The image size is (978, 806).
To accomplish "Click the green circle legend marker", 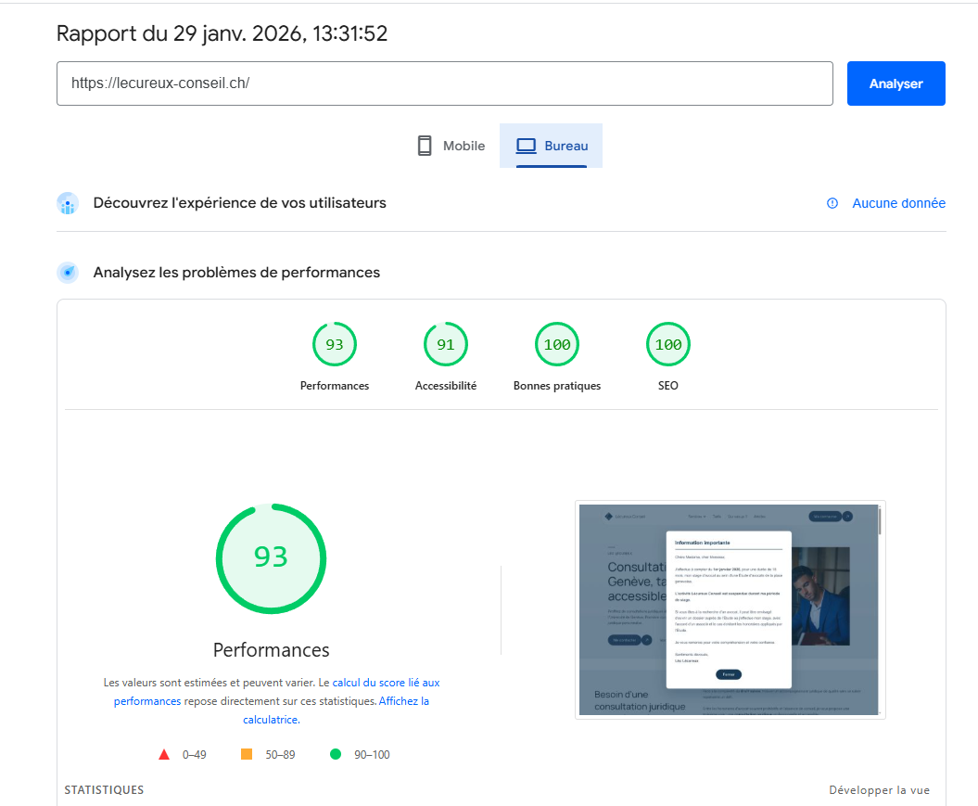I will tap(336, 754).
